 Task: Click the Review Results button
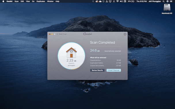(x=97, y=70)
